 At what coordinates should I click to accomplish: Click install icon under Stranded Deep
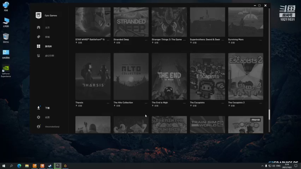(x=115, y=42)
